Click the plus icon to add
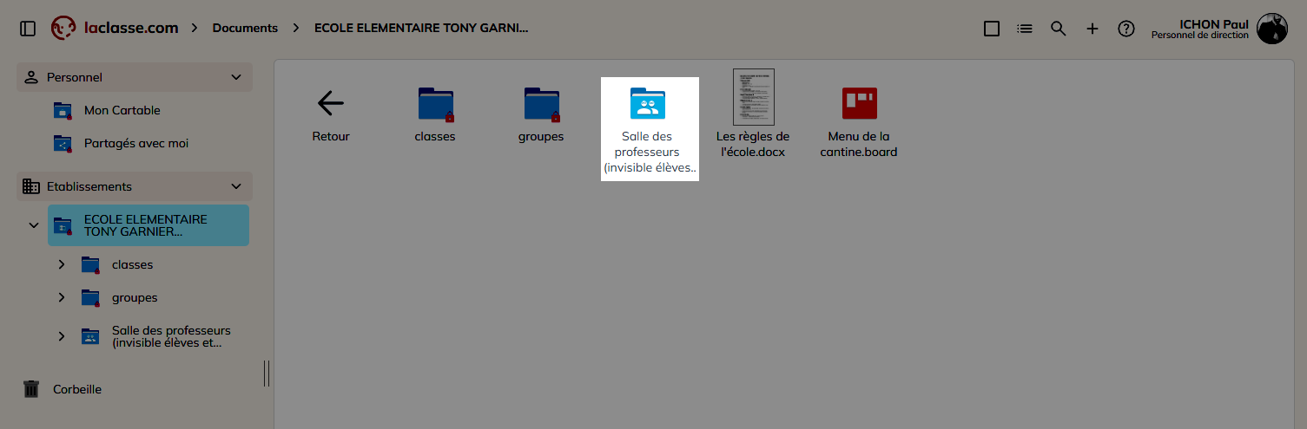 click(x=1092, y=29)
